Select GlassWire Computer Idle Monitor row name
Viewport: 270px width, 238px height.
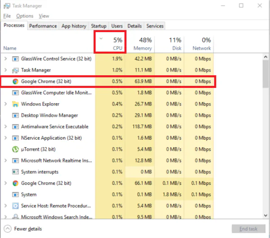[x=56, y=93]
